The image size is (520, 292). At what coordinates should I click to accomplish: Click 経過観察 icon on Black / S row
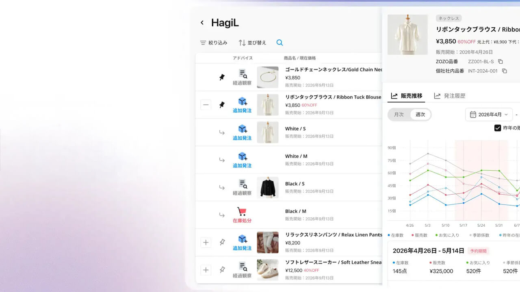pyautogui.click(x=242, y=184)
